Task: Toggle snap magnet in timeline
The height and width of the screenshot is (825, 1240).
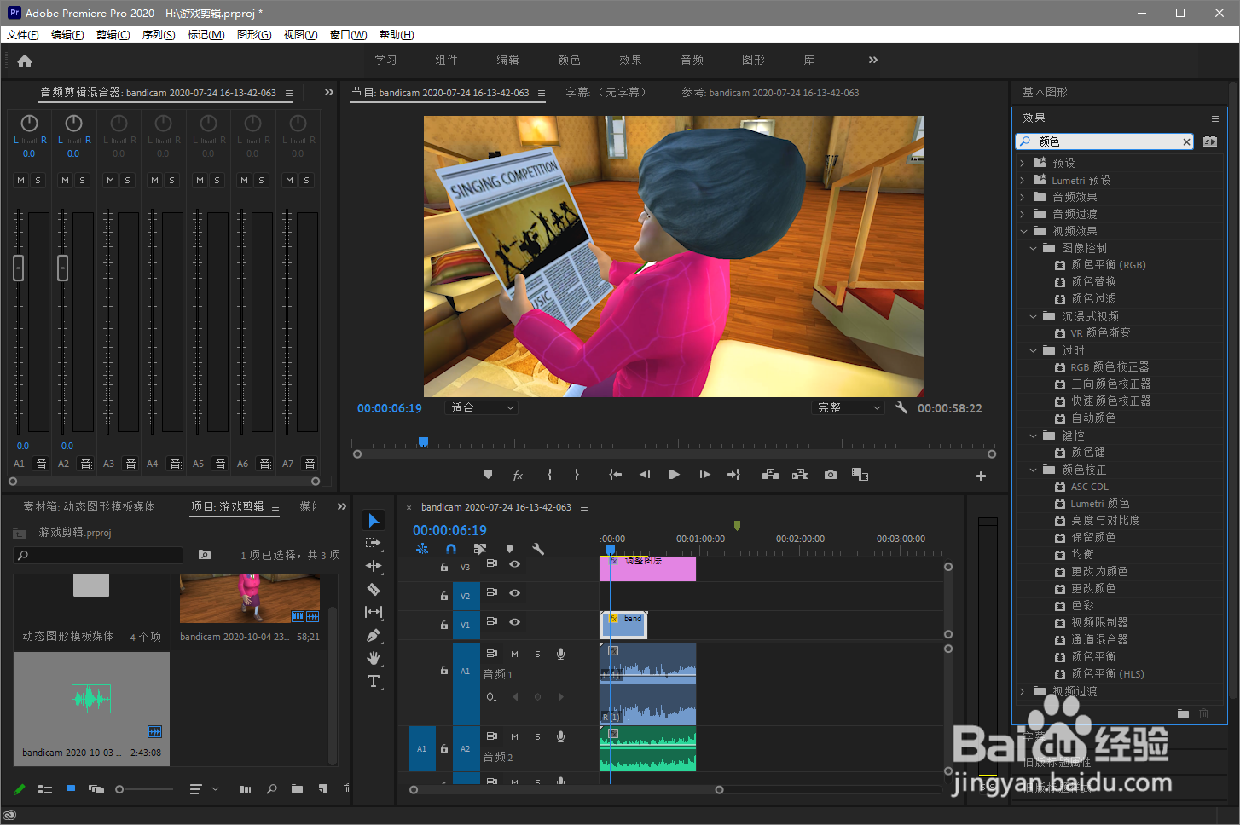Action: [451, 549]
